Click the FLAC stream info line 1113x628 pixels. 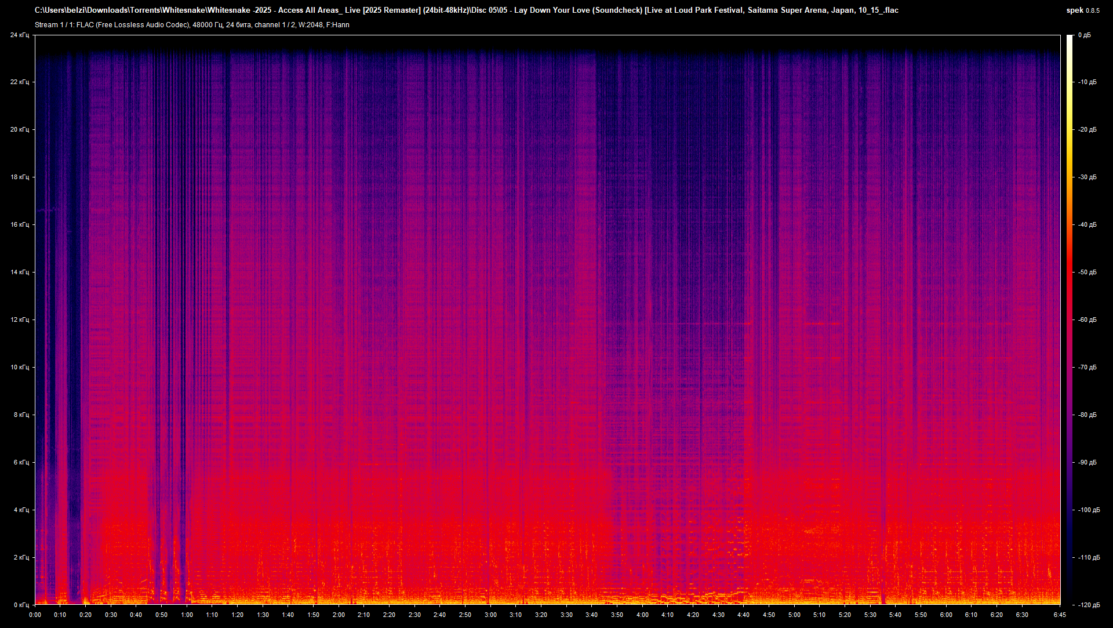point(192,25)
